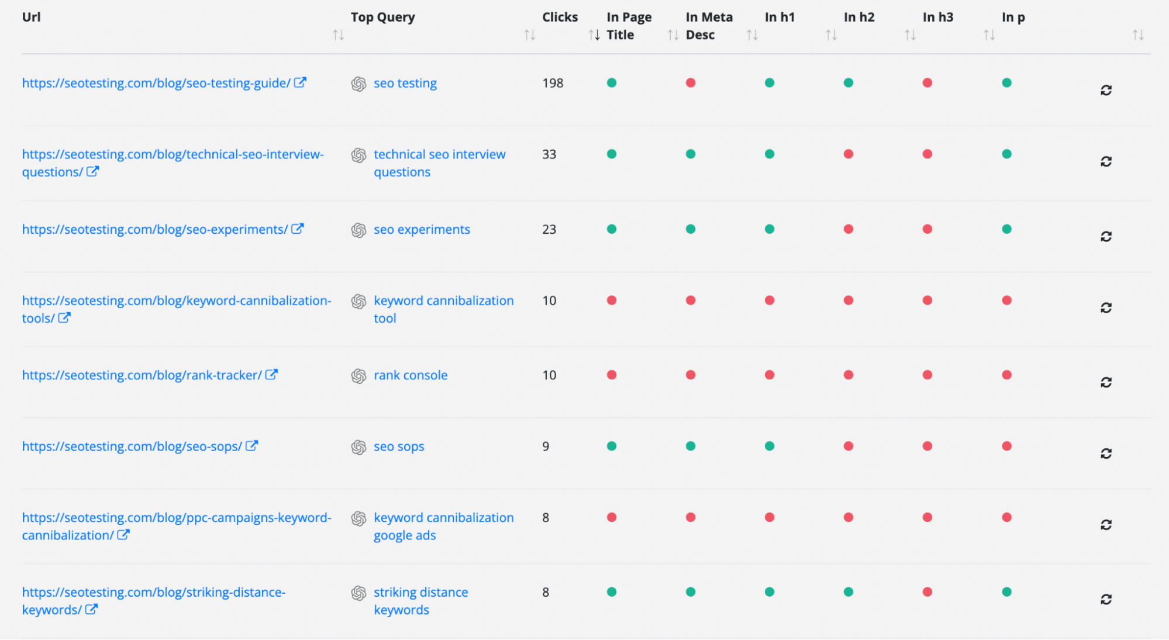This screenshot has height=640, width=1169.
Task: Click ChatGPT icon beside 'keyword cannibalization google ads'
Action: [x=358, y=518]
